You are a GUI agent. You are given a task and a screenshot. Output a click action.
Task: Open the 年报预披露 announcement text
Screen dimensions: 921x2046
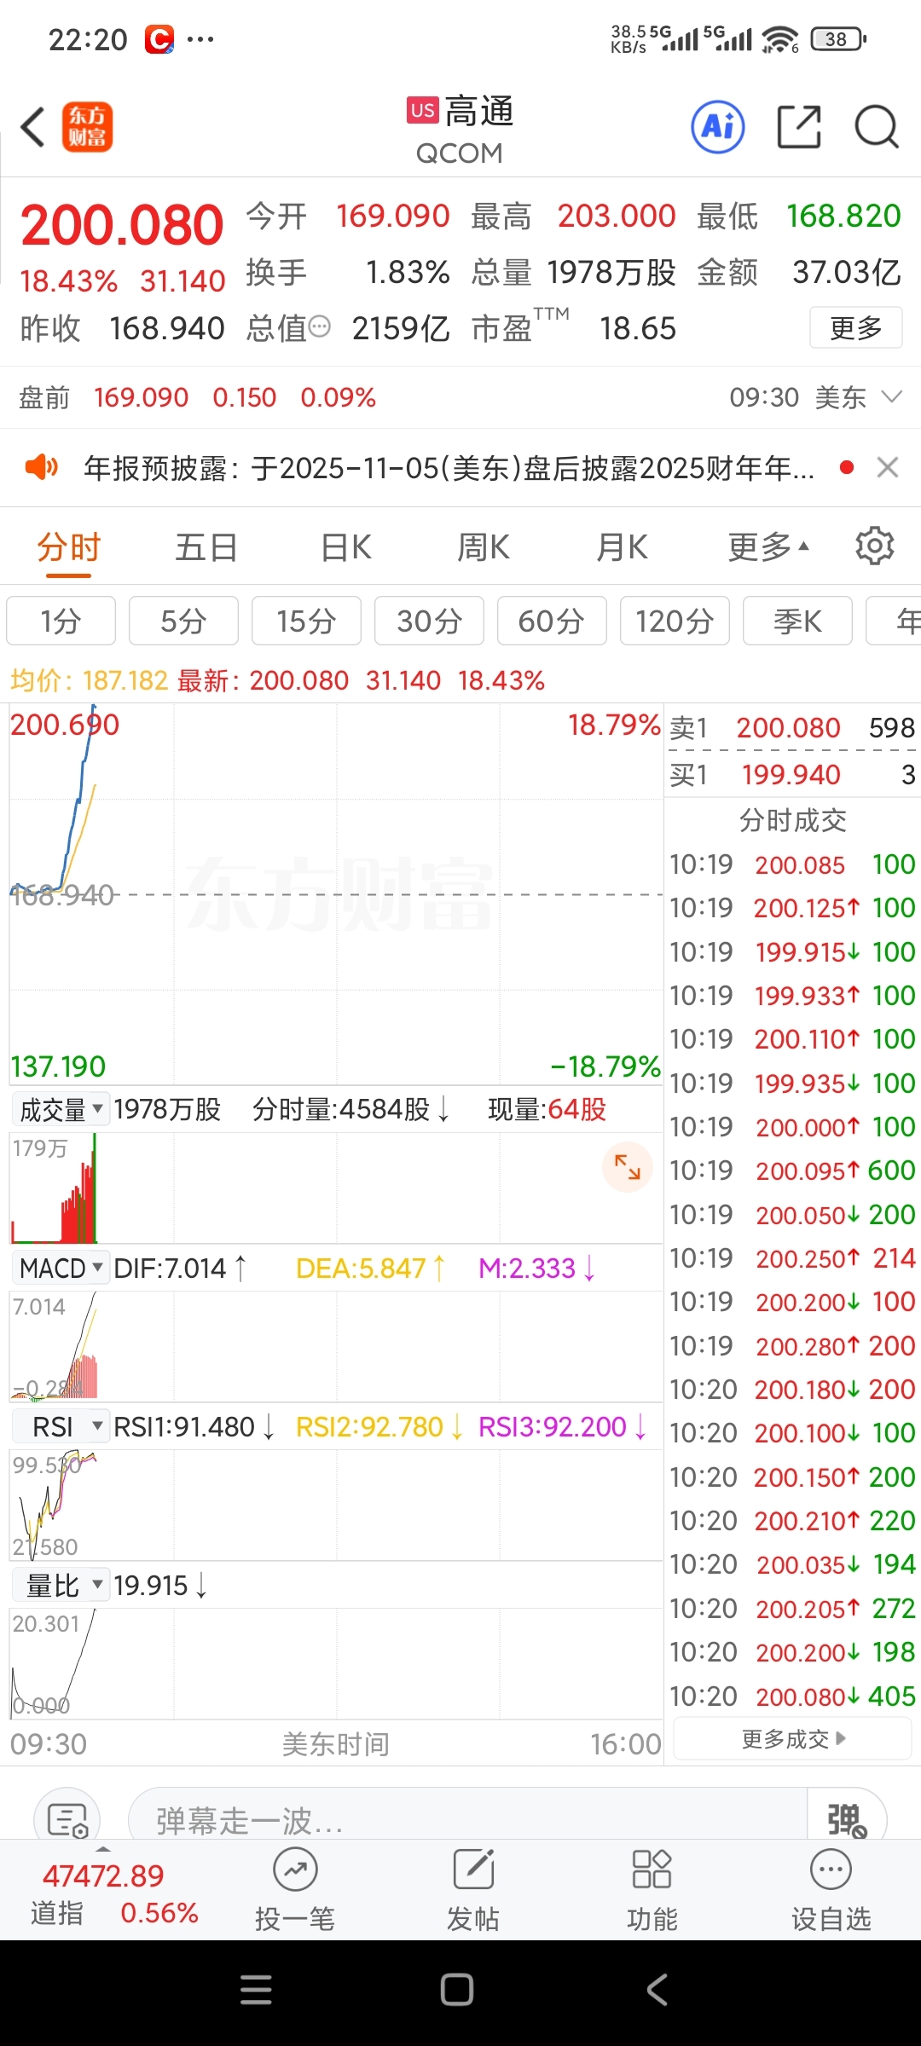pyautogui.click(x=449, y=467)
